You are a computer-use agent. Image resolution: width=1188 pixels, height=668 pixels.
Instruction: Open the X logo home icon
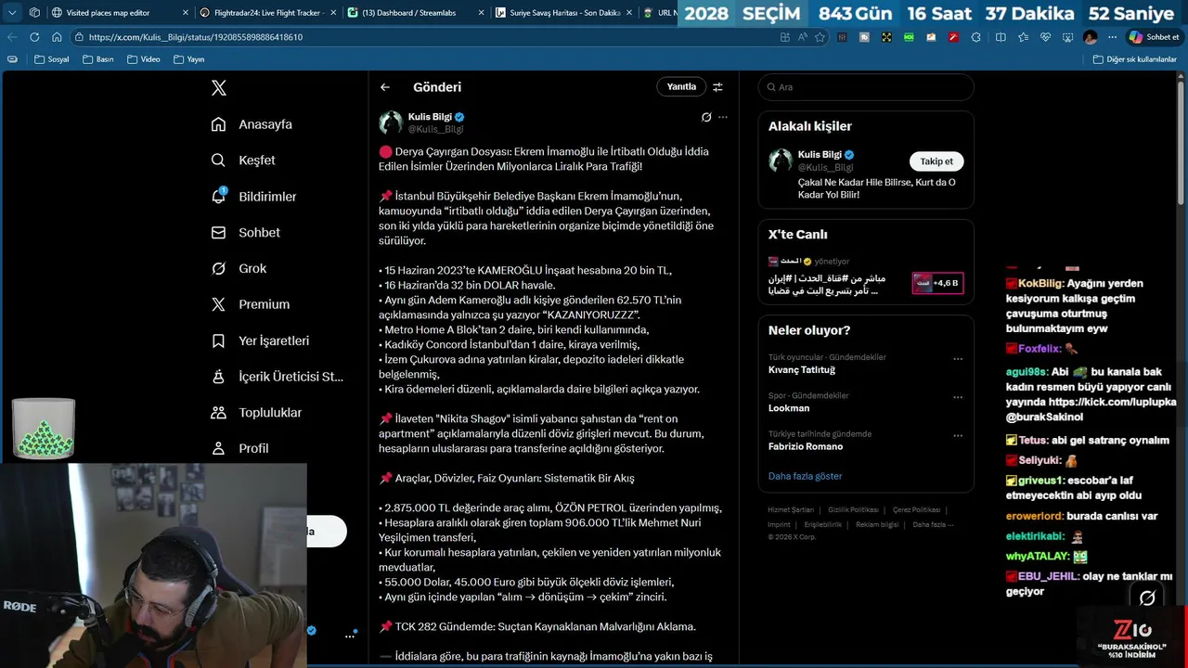click(x=218, y=88)
